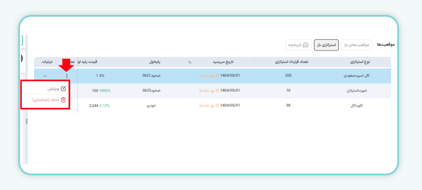Click the ضخود0621 base symbol cell
422x190 pixels.
pyautogui.click(x=152, y=76)
